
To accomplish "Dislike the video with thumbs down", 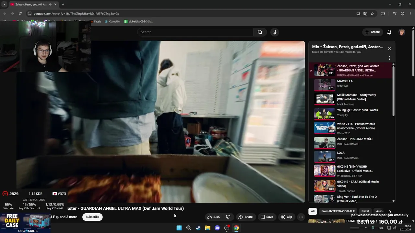I will [228, 217].
